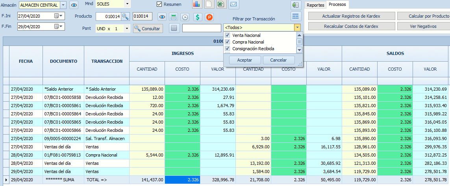Click the email envelope icon
Image resolution: width=450 pixels, height=186 pixels.
(x=233, y=5)
